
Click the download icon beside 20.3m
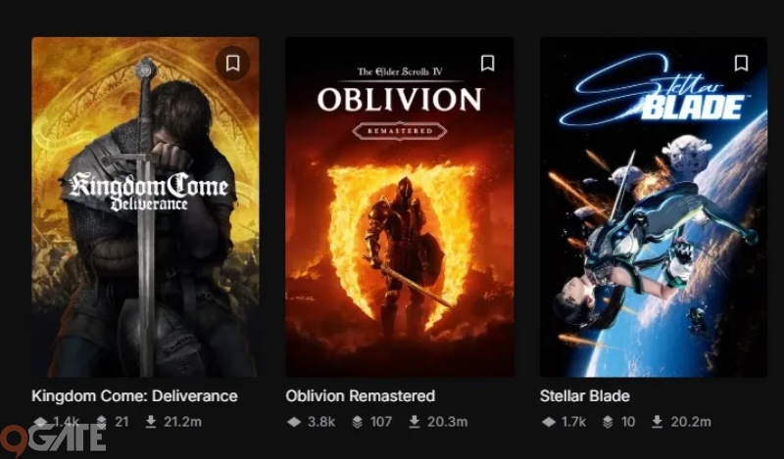414,422
